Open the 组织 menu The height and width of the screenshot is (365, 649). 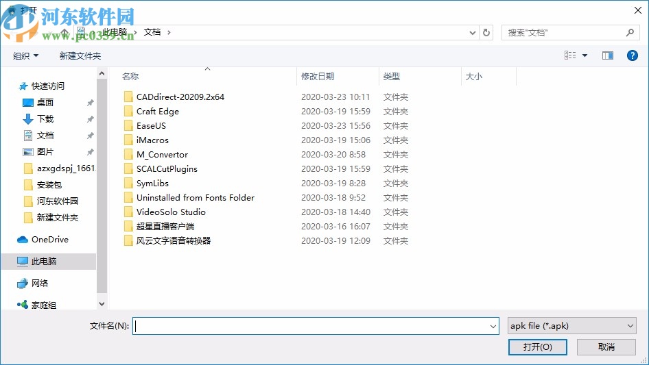coord(25,55)
